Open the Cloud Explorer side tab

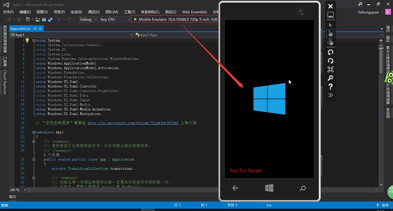(x=5, y=82)
